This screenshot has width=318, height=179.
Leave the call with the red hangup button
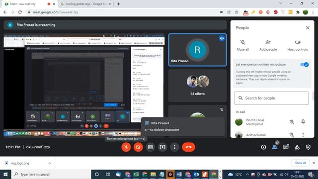pyautogui.click(x=189, y=147)
